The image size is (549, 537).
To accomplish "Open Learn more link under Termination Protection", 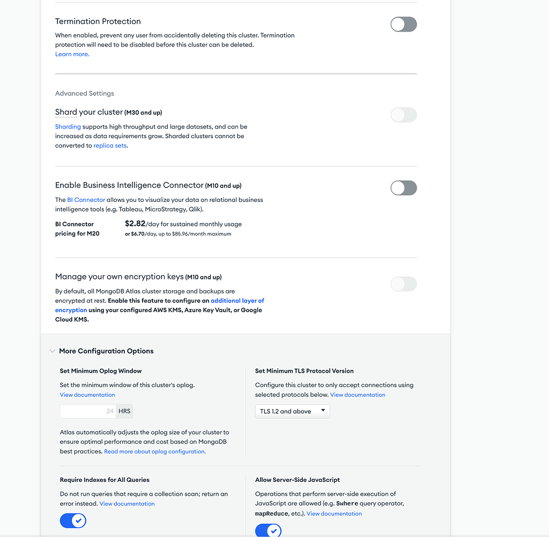I will click(x=72, y=54).
